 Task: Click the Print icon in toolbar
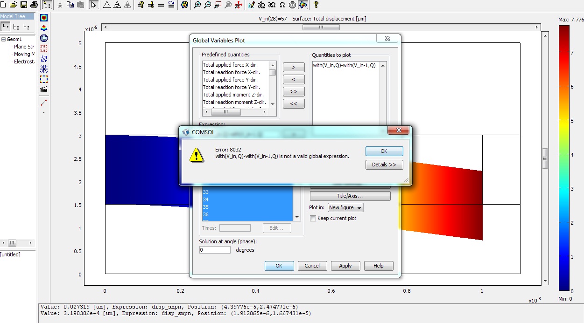point(34,5)
